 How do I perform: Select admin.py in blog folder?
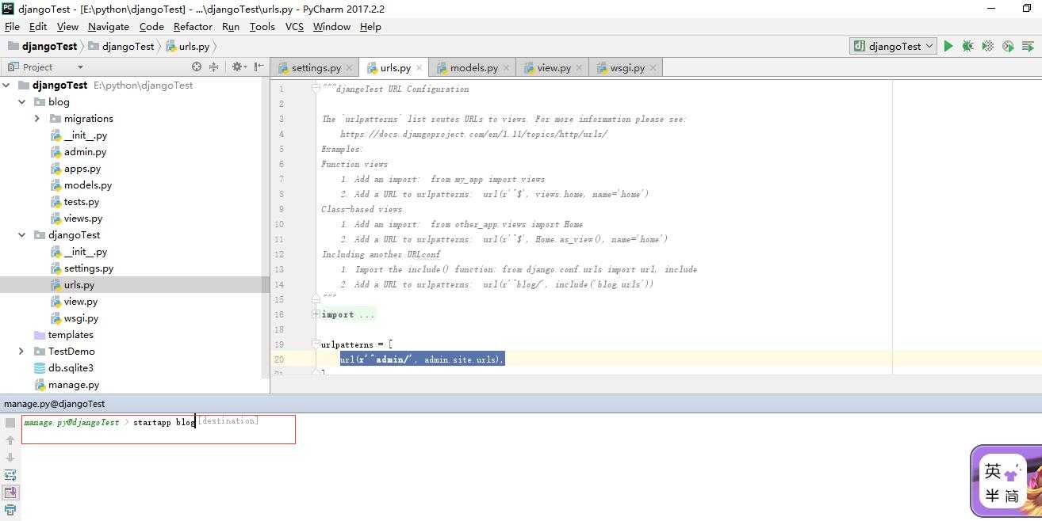click(85, 151)
